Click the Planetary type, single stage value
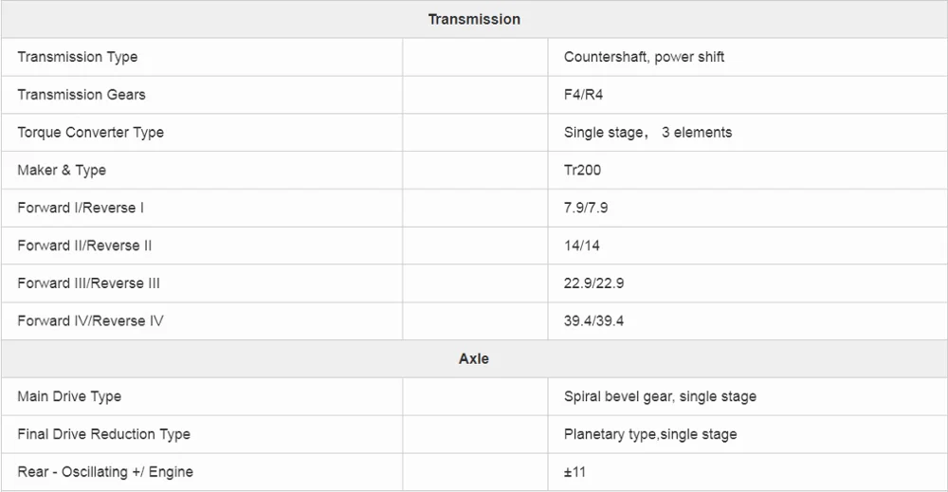The height and width of the screenshot is (492, 948). click(650, 434)
